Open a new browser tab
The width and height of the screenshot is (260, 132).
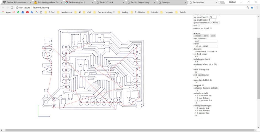(x=222, y=2)
